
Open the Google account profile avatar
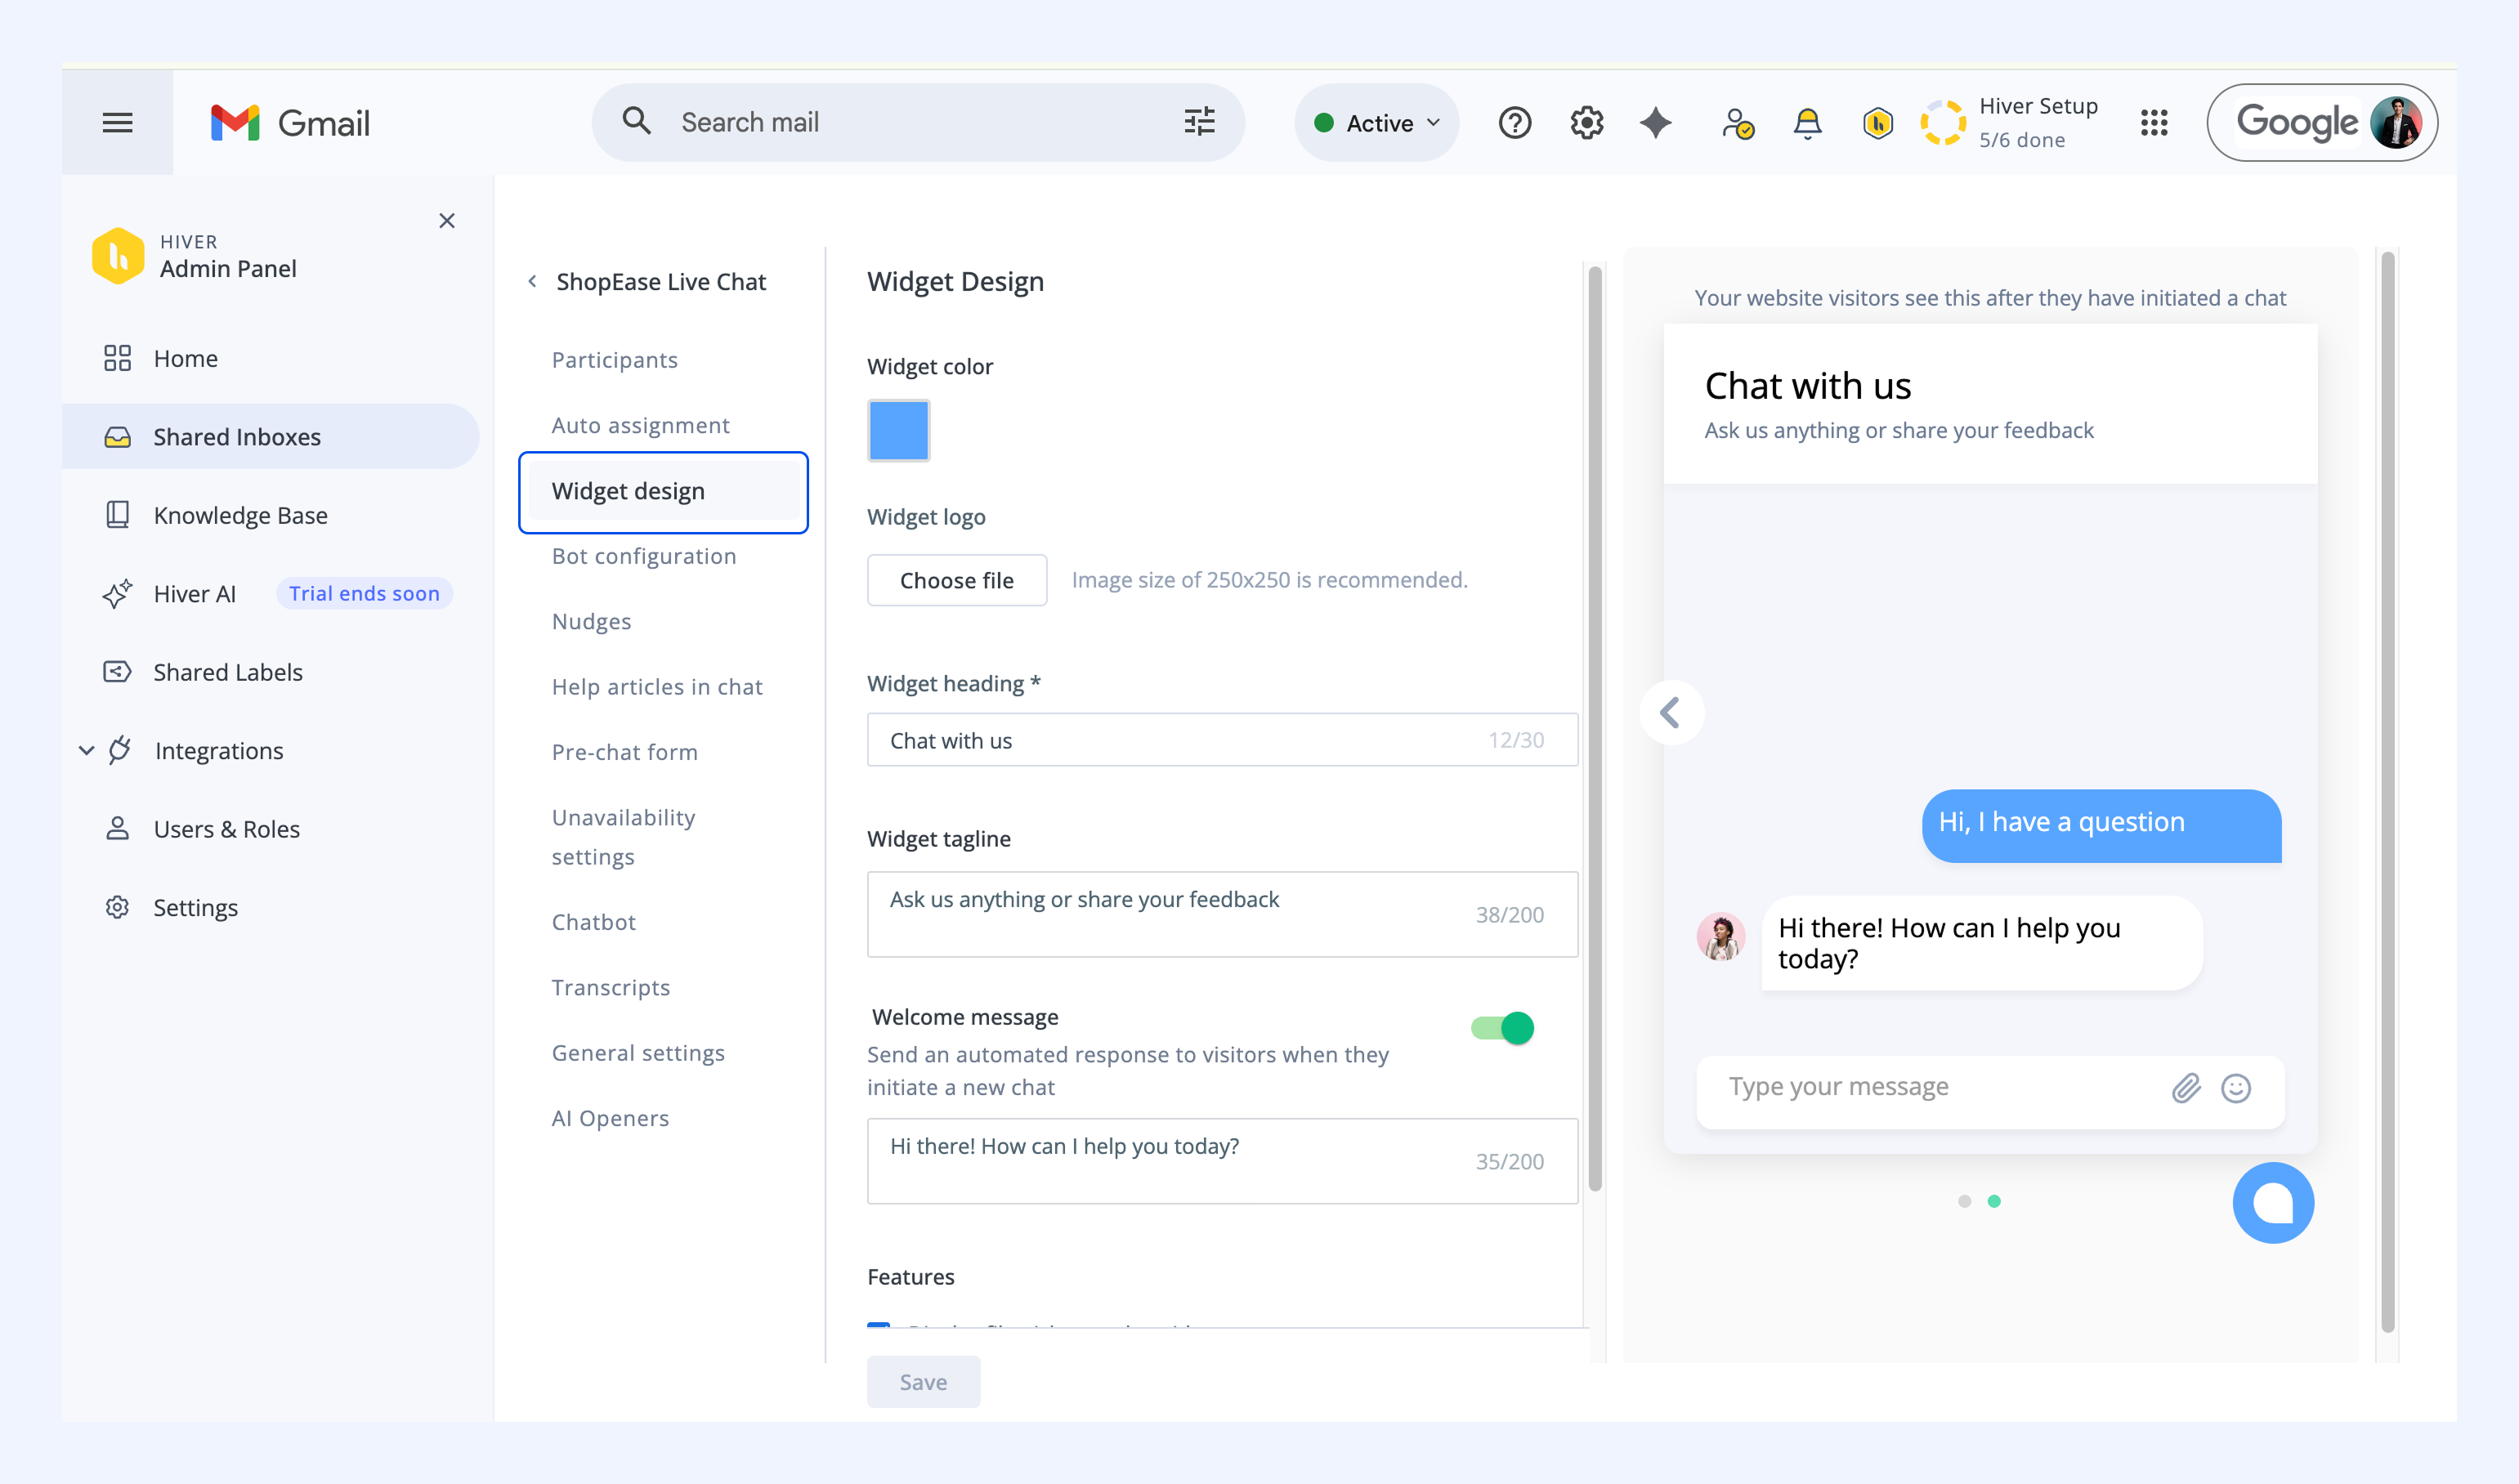2395,123
